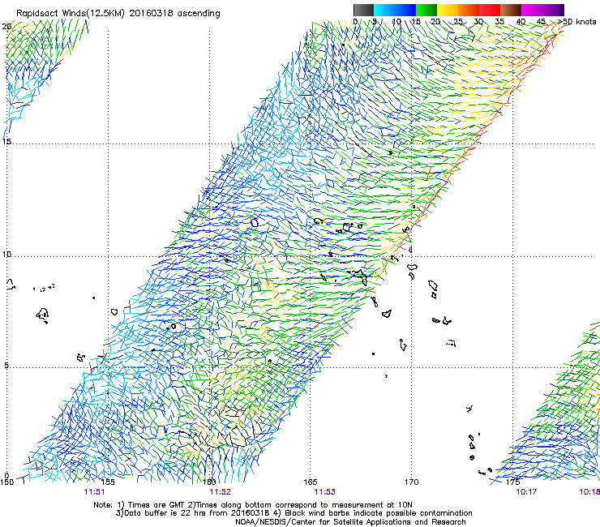The width and height of the screenshot is (600, 527).
Task: Click the green 15-20 knots color swatch
Action: [x=426, y=10]
